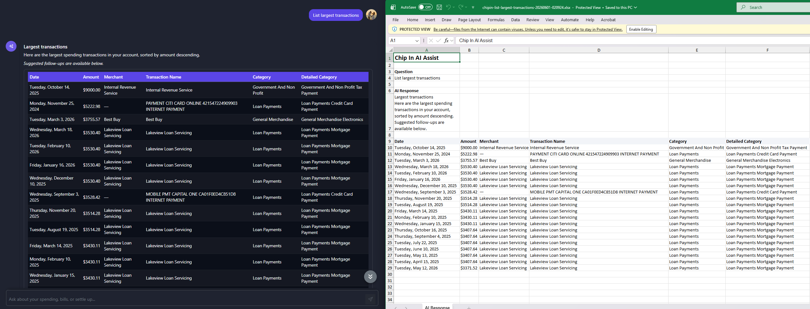Open the File menu
The height and width of the screenshot is (309, 810).
[395, 20]
